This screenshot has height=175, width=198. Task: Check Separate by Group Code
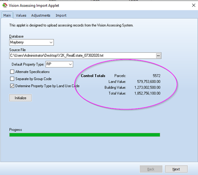pos(12,79)
